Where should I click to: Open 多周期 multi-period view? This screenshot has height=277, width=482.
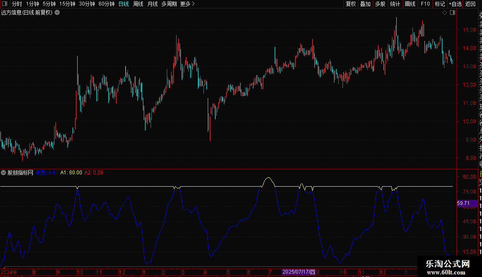click(x=169, y=4)
